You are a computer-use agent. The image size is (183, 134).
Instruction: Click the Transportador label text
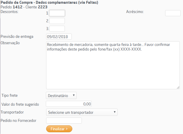(12, 112)
